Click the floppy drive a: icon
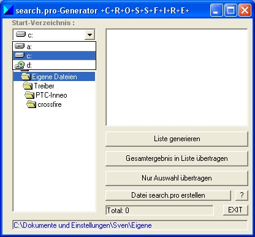Screen dimensions: 255x237 20,46
